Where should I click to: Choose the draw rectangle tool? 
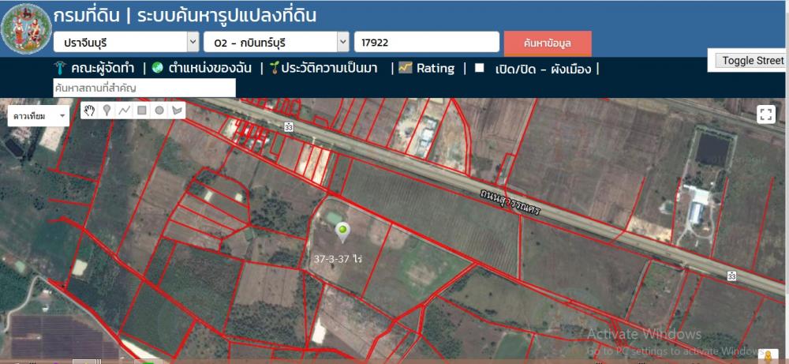(x=142, y=111)
